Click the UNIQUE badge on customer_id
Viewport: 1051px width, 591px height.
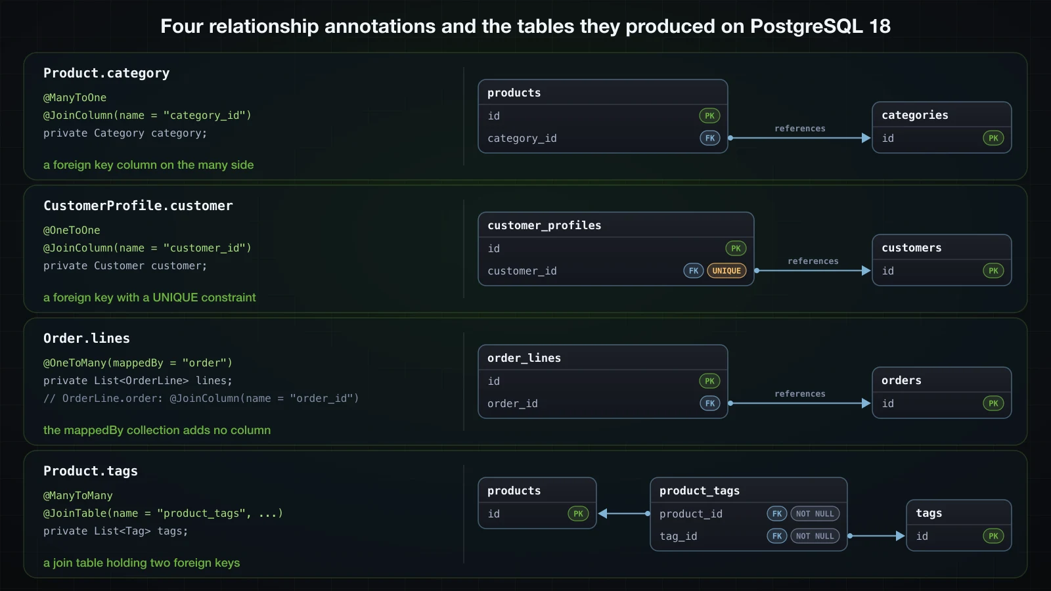727,271
